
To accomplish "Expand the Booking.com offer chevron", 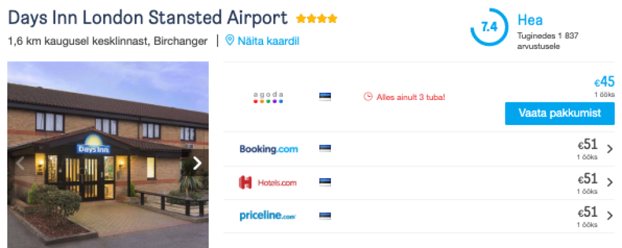I will point(610,149).
